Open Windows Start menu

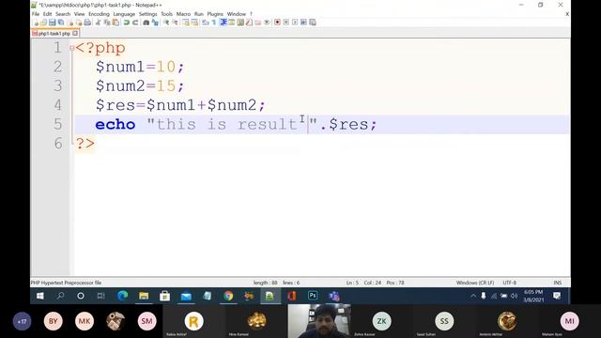pyautogui.click(x=39, y=296)
